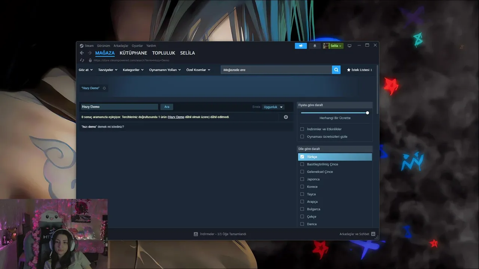Click the wishlist star icon
Viewport: 479px width, 269px height.
[x=349, y=70]
